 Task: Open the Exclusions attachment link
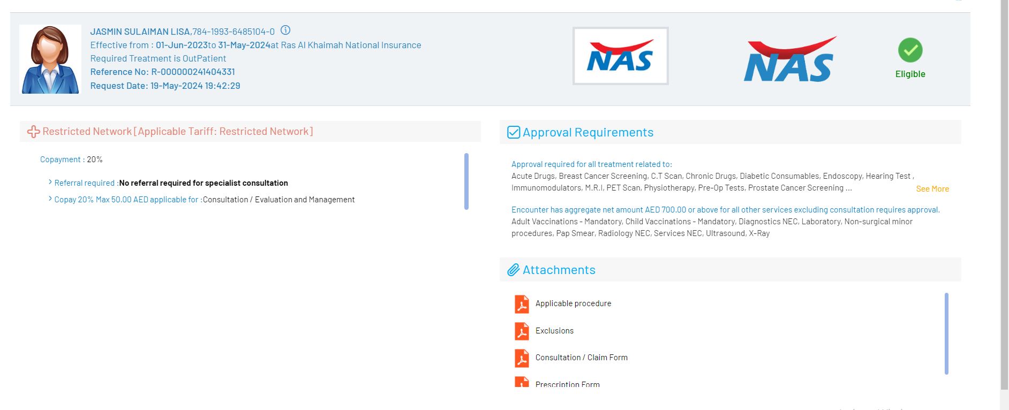click(554, 331)
